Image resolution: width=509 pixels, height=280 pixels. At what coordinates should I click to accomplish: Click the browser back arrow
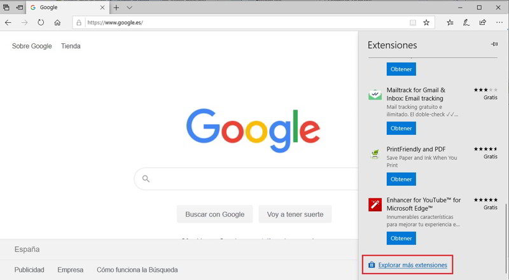pos(8,22)
